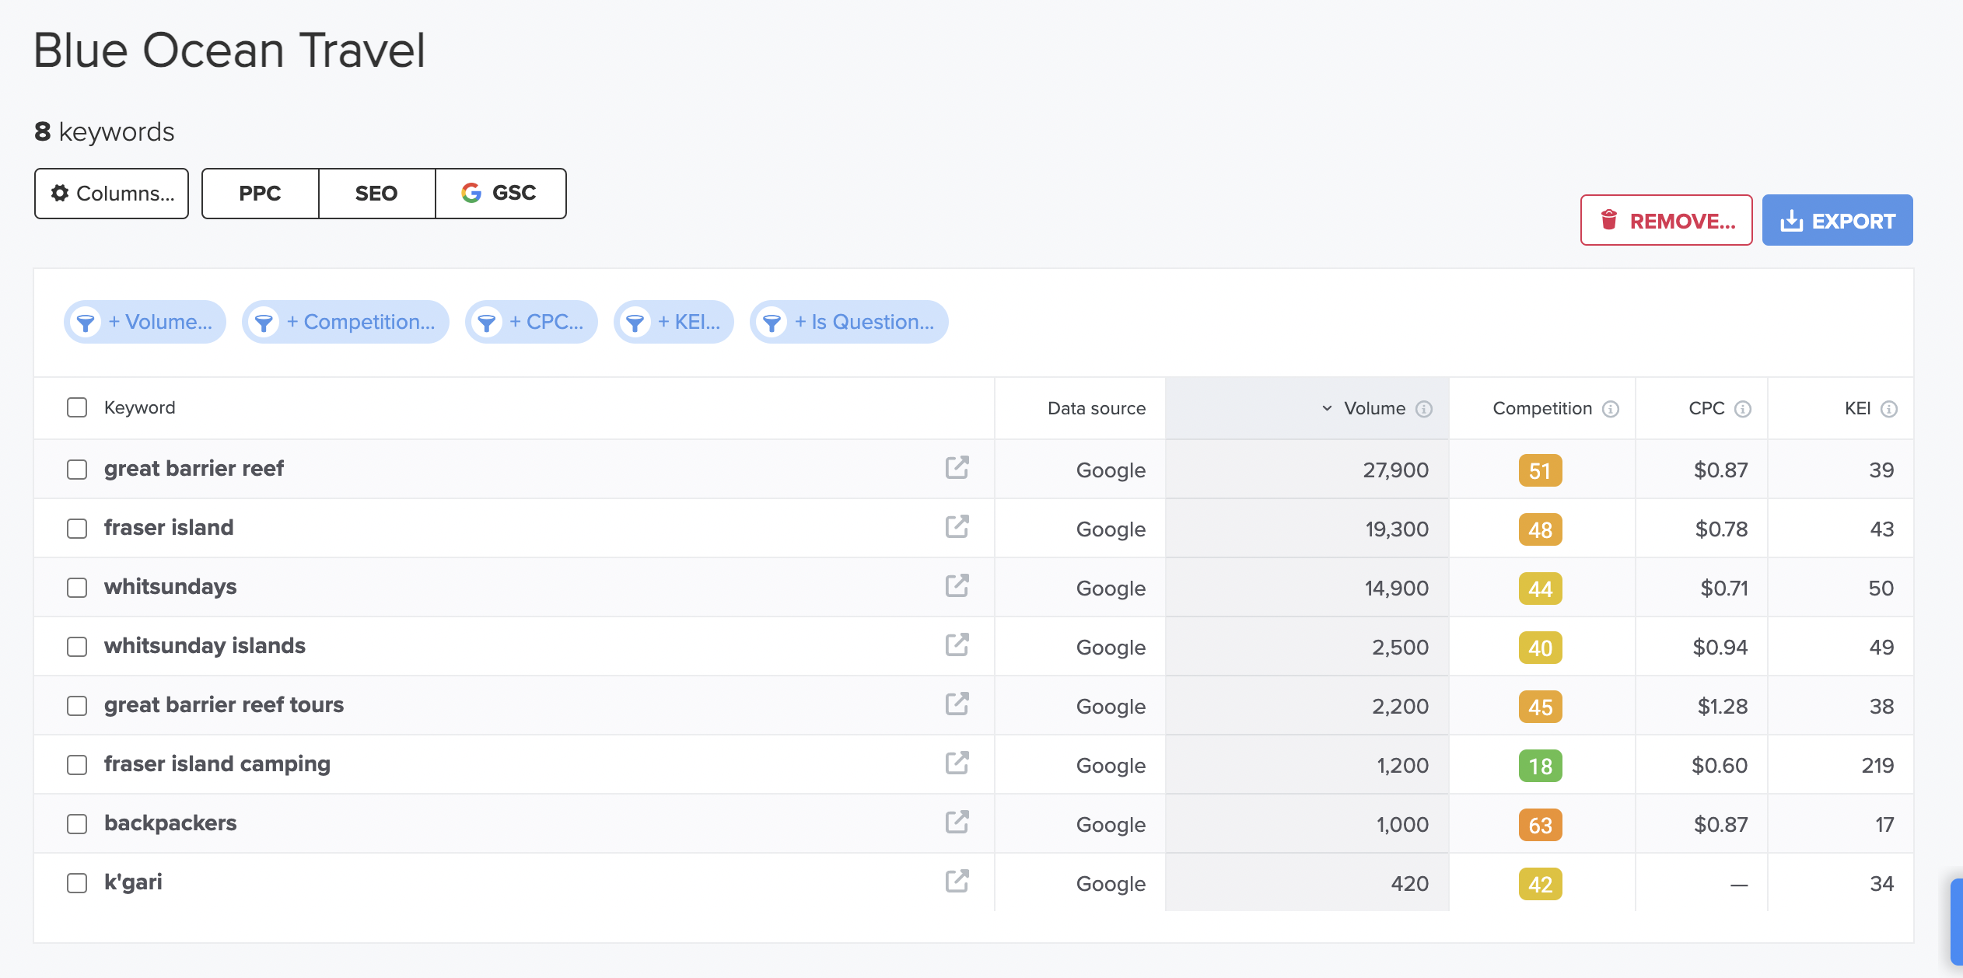Click CPC value $1.28
Viewport: 1963px width, 978px height.
pos(1722,707)
